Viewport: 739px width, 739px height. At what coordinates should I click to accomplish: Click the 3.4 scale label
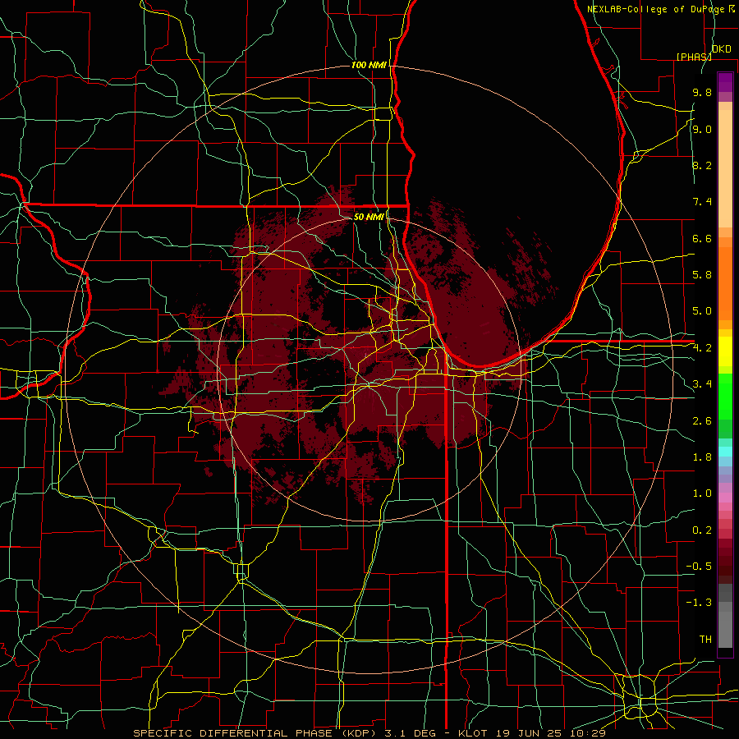(x=702, y=384)
